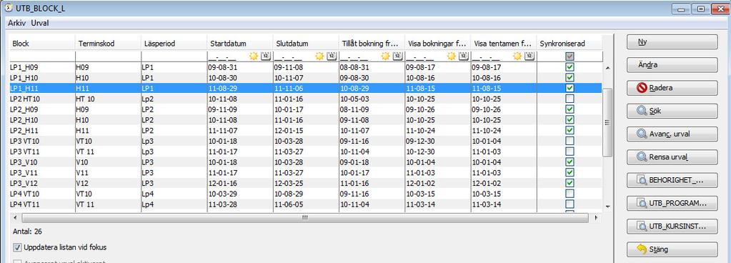Sort by Startdatum column header

pos(240,44)
